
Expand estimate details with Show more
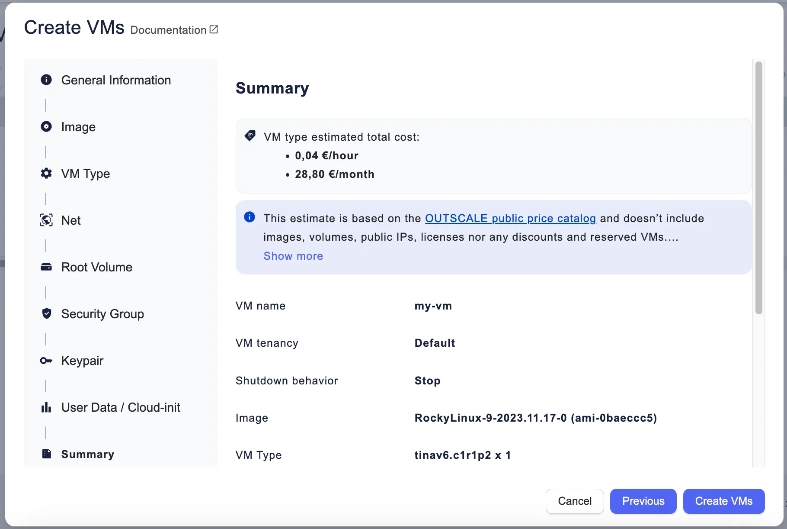(293, 256)
